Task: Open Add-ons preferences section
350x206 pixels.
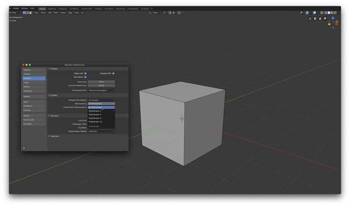Action: point(34,96)
